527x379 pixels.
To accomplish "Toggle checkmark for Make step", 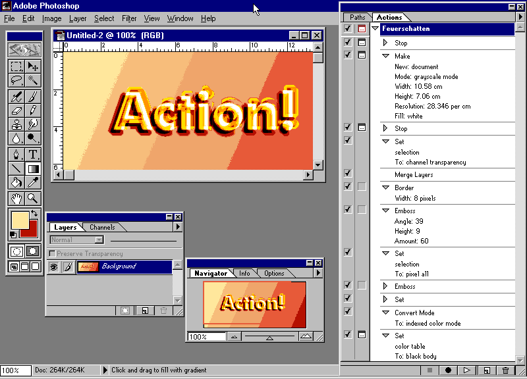I will [348, 55].
